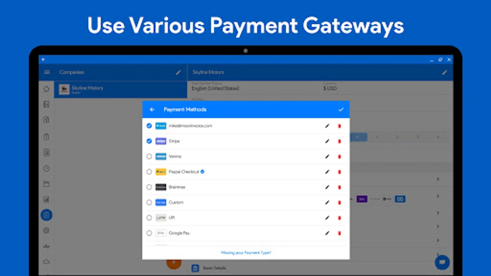The height and width of the screenshot is (276, 491).
Task: Delete the Braintree payment method
Action: click(339, 187)
